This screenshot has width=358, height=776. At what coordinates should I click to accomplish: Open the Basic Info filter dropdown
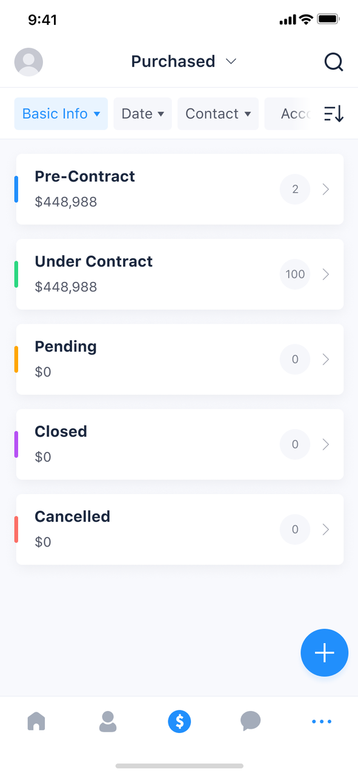61,114
